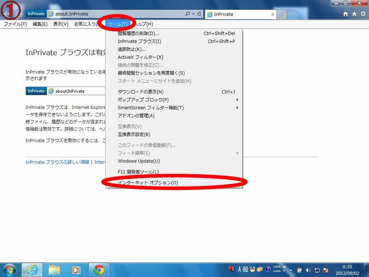Open Windows Explorer from the taskbar
Image resolution: width=369 pixels, height=277 pixels.
pyautogui.click(x=54, y=270)
